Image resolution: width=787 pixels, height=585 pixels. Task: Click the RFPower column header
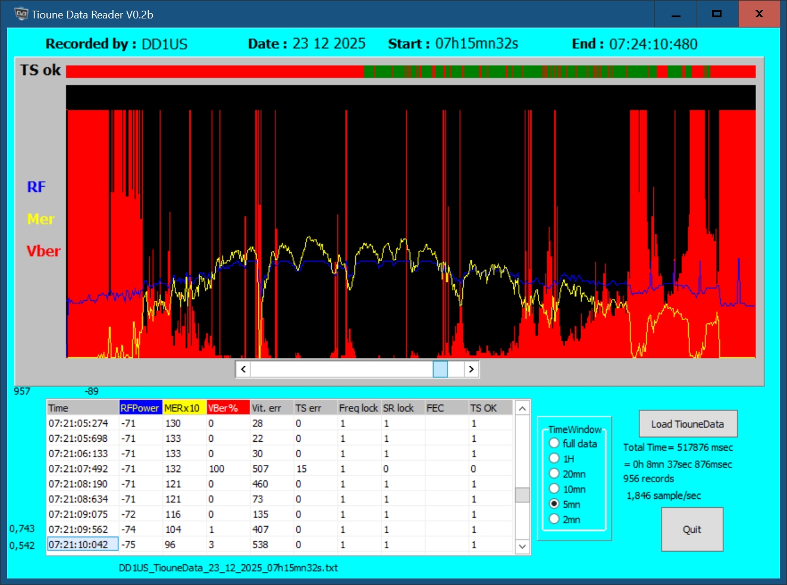(140, 408)
